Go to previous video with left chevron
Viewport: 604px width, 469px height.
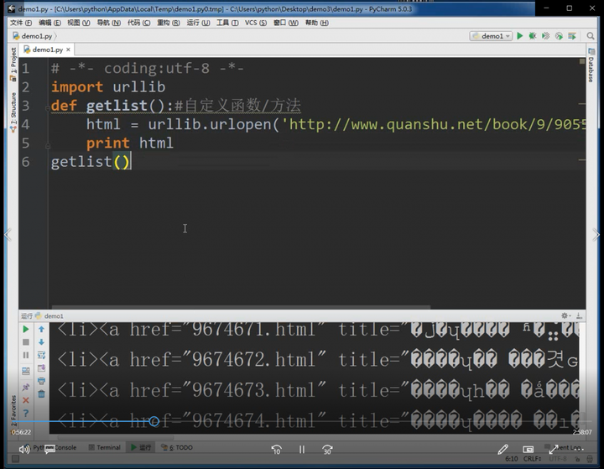(x=8, y=235)
